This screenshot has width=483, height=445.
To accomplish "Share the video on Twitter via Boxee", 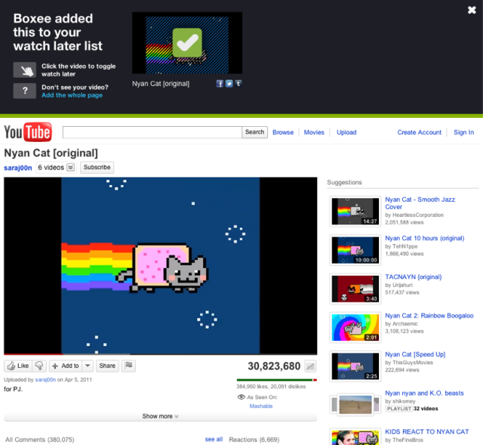I will (229, 84).
